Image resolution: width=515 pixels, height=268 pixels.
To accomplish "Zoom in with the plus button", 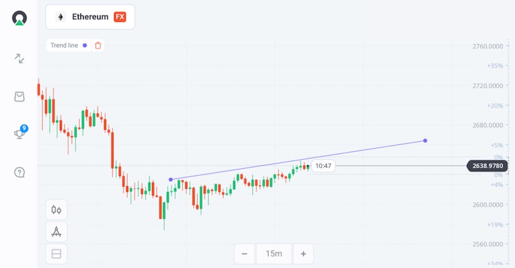I will 303,254.
